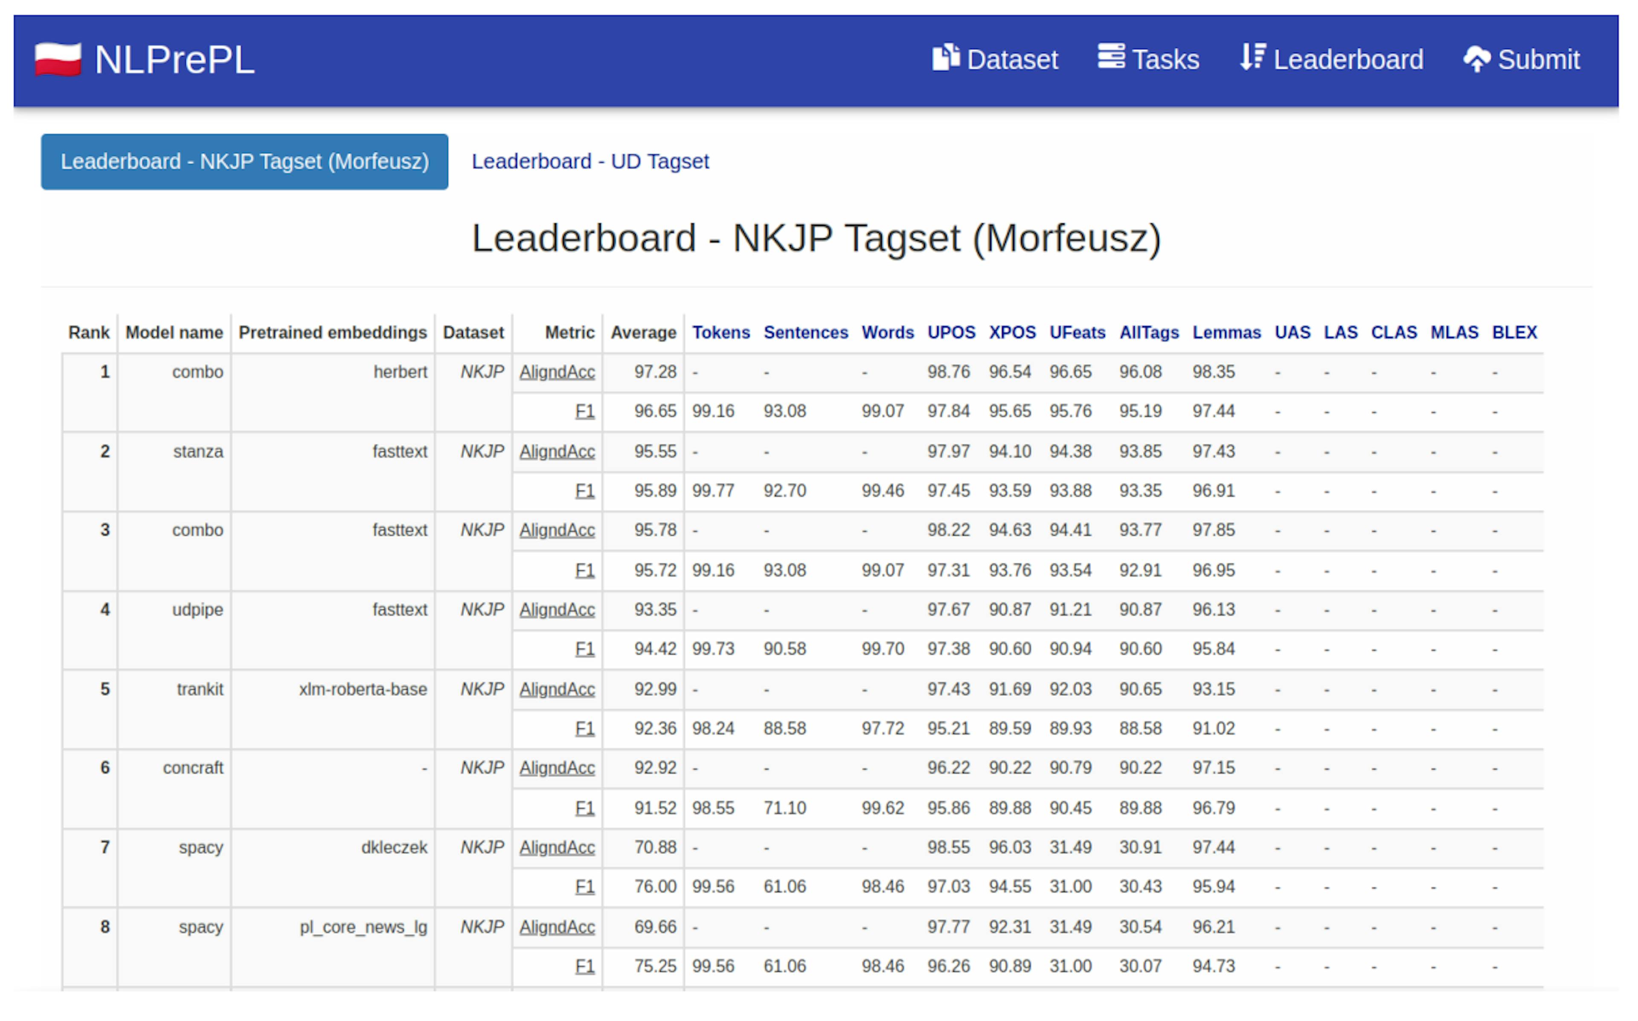The image size is (1638, 1021).
Task: Select the model name 'concraft'
Action: (x=192, y=768)
